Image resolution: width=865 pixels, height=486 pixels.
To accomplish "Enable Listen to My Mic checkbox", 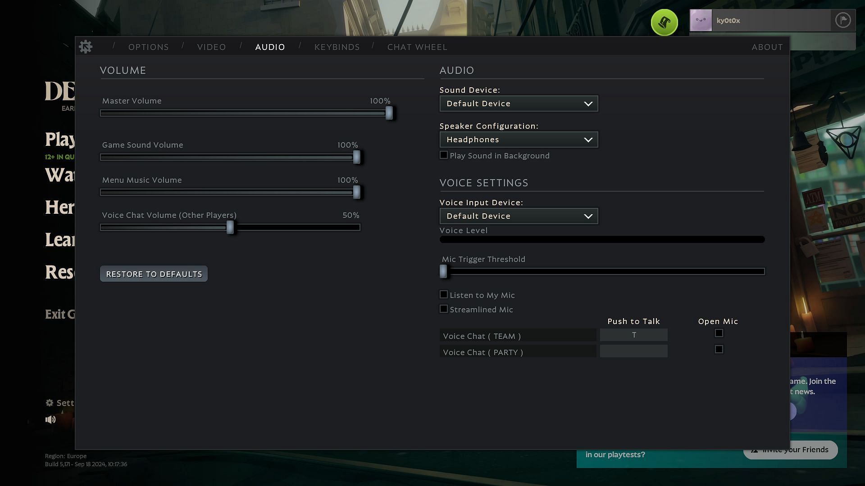I will coord(443,294).
